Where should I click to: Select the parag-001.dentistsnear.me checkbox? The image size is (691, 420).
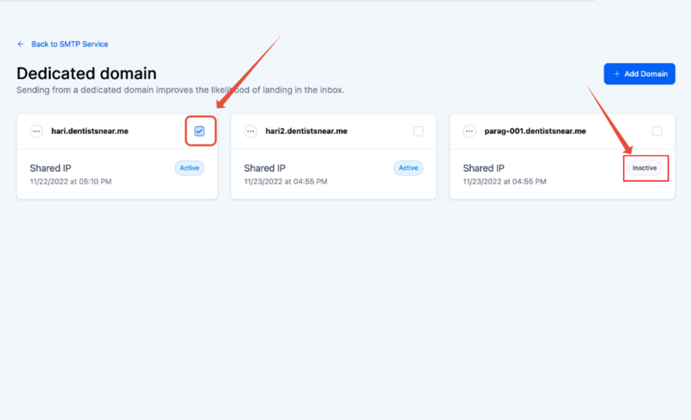pyautogui.click(x=657, y=131)
